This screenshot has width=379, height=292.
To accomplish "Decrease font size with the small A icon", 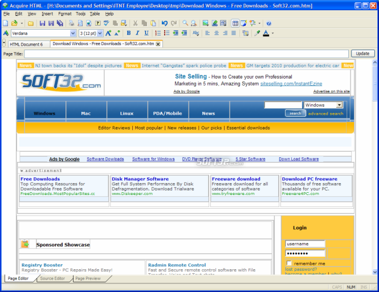I will [x=117, y=33].
